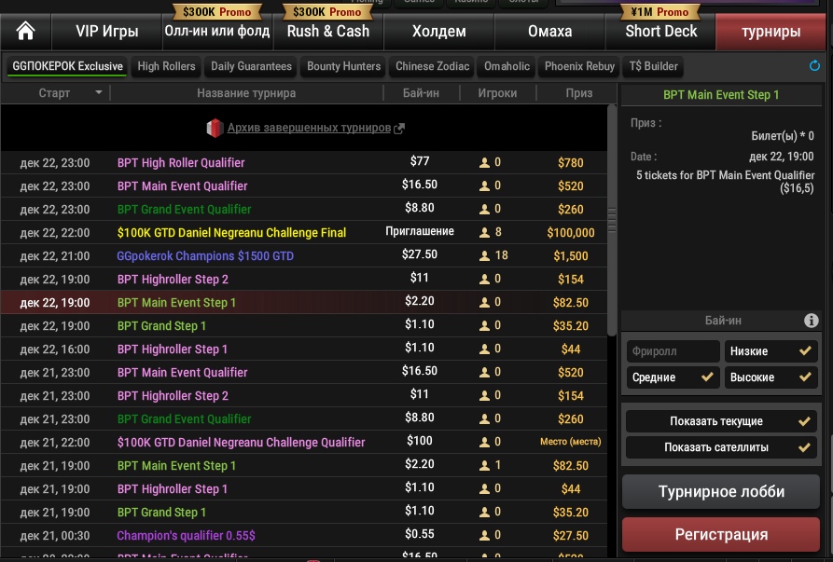Click the Home icon in top bar
Image resolution: width=833 pixels, height=562 pixels.
(x=26, y=31)
